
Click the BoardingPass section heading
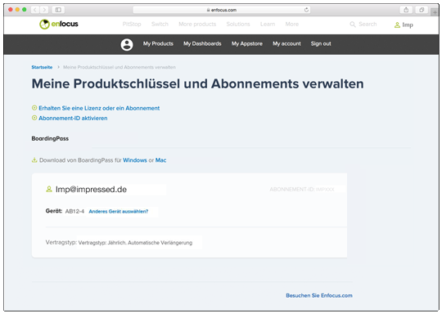coord(50,138)
